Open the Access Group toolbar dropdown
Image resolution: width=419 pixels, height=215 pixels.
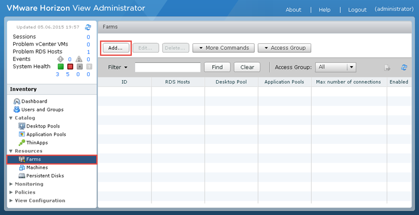coord(284,48)
